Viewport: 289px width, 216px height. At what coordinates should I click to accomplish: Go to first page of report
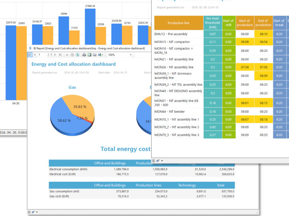coord(30,55)
